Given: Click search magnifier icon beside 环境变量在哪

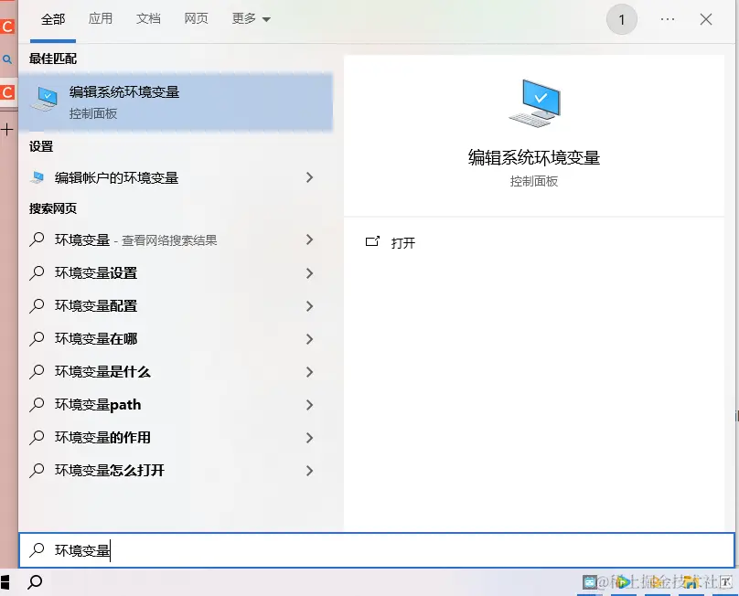Looking at the screenshot, I should coord(37,339).
